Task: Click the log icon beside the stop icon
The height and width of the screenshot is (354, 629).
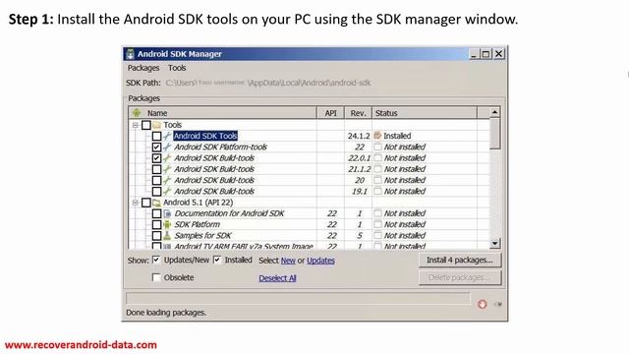Action: pos(497,304)
